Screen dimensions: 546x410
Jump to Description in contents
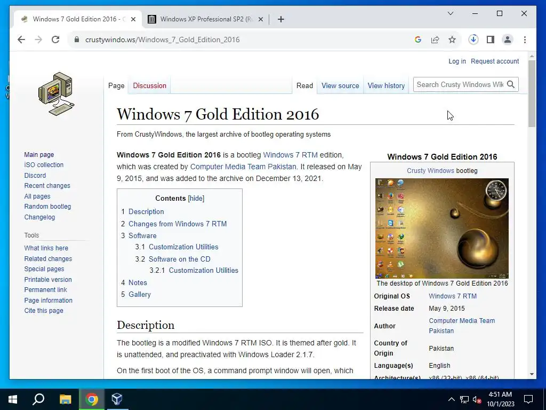146,211
